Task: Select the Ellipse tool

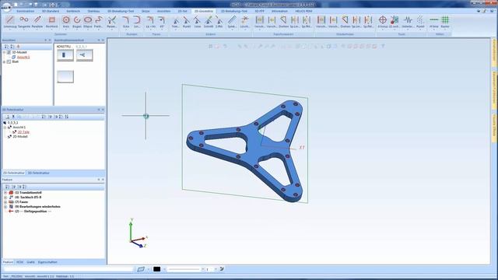Action: pos(88,22)
